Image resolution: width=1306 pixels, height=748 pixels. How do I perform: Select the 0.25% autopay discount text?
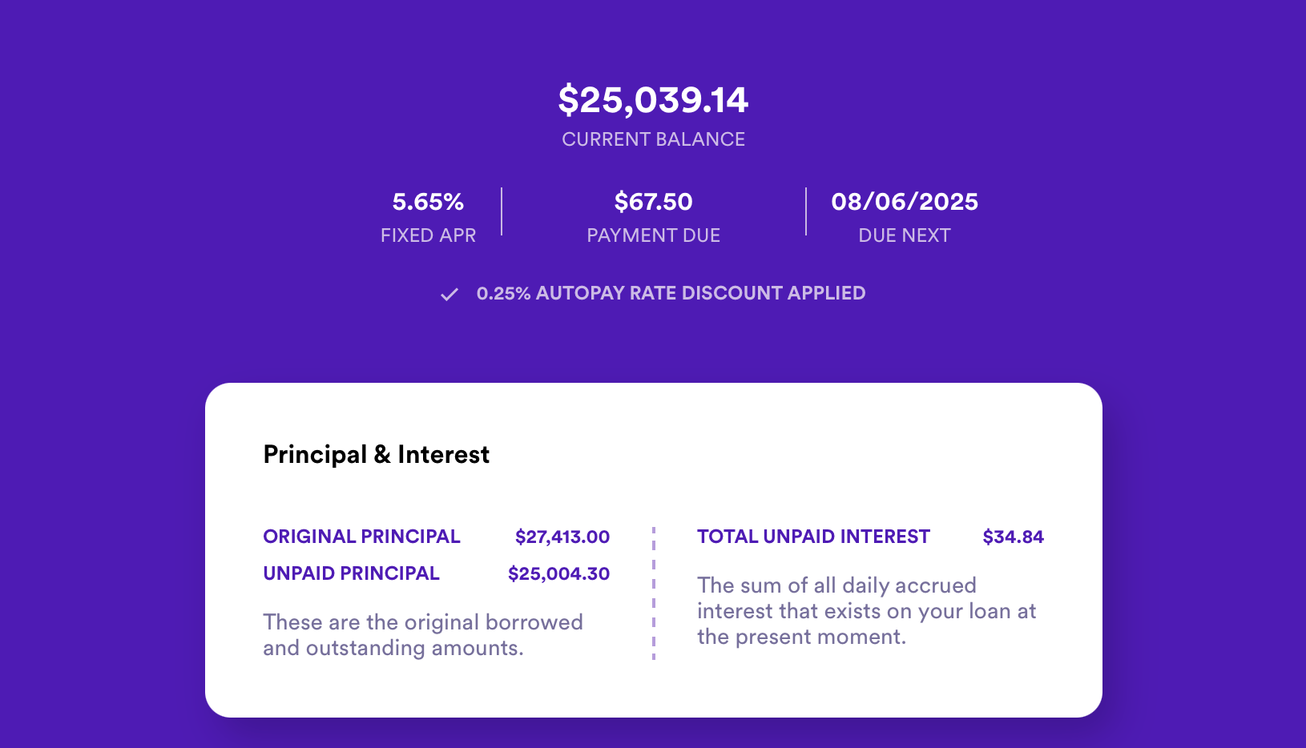671,293
